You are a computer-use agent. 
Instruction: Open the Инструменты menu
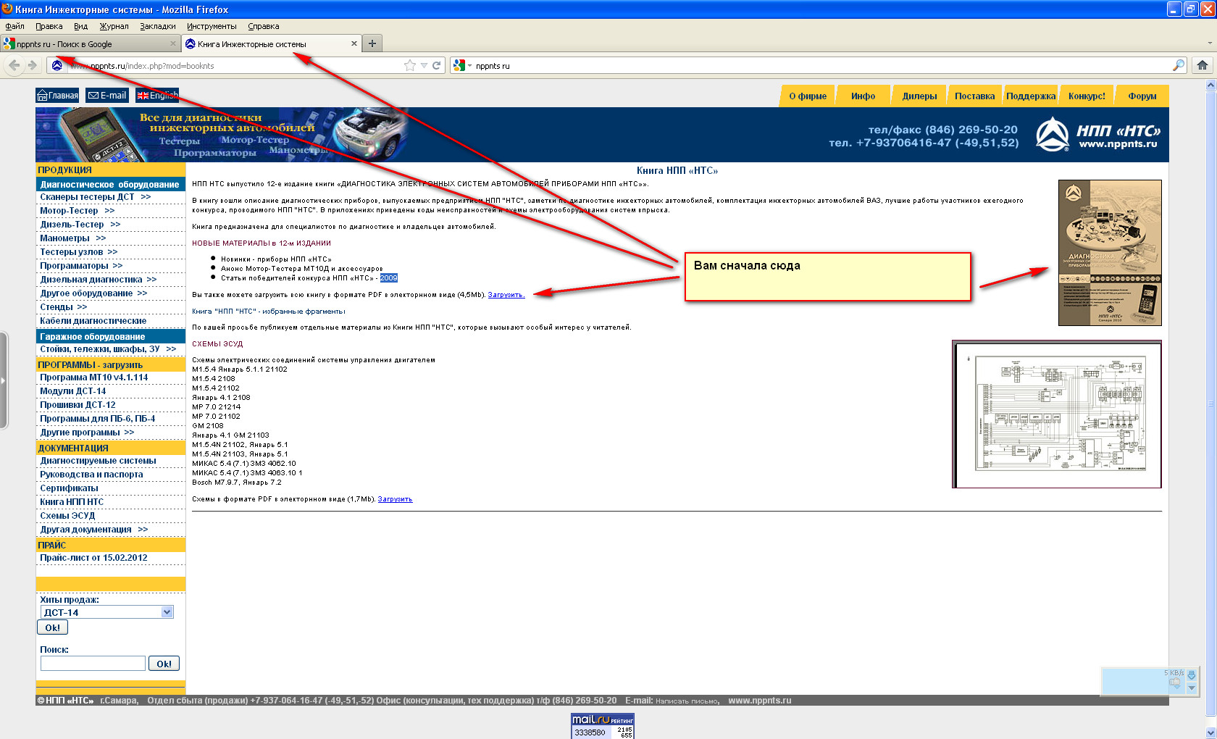tap(212, 26)
